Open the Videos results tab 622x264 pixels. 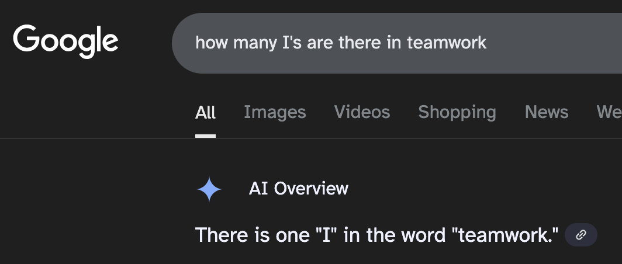362,112
